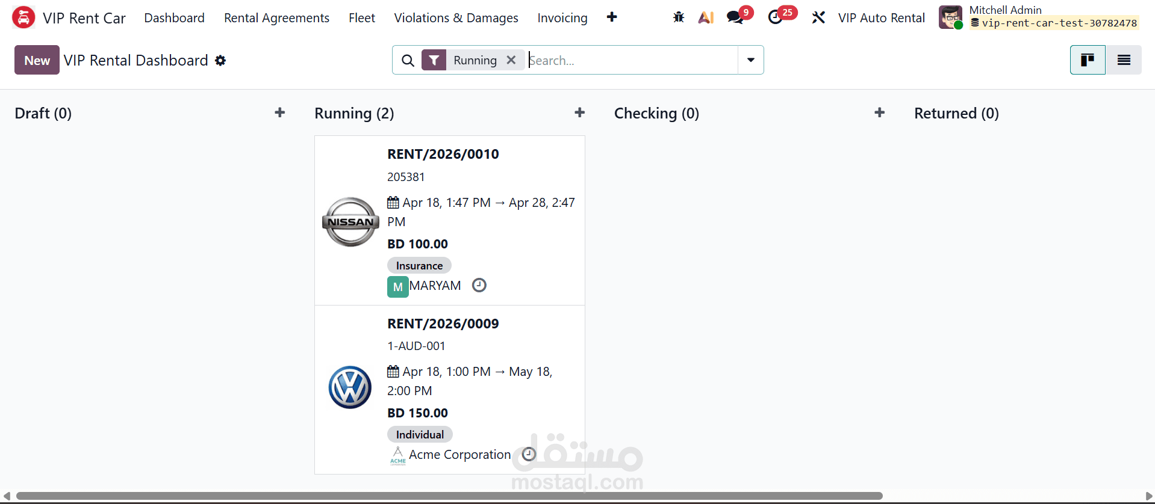The height and width of the screenshot is (504, 1155).
Task: Click the Running filter label
Action: coord(475,60)
